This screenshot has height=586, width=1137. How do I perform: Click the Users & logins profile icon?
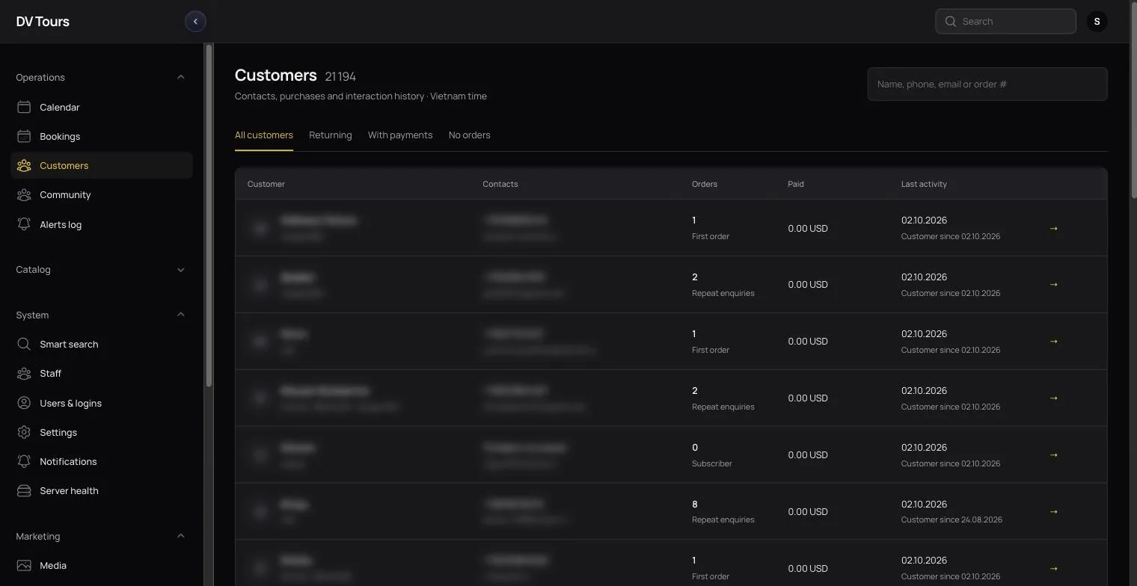tap(24, 403)
